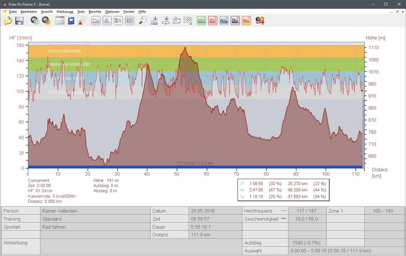
Task: Open the calendar view icon
Action: (x=60, y=21)
